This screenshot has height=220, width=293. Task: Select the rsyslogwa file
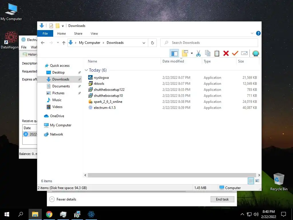coord(101,78)
